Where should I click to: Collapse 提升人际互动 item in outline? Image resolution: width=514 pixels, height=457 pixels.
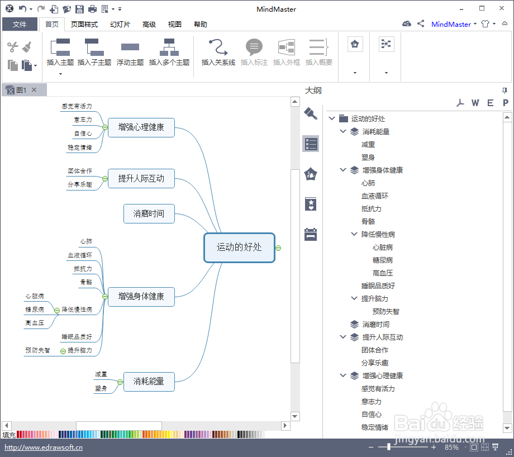coord(343,337)
